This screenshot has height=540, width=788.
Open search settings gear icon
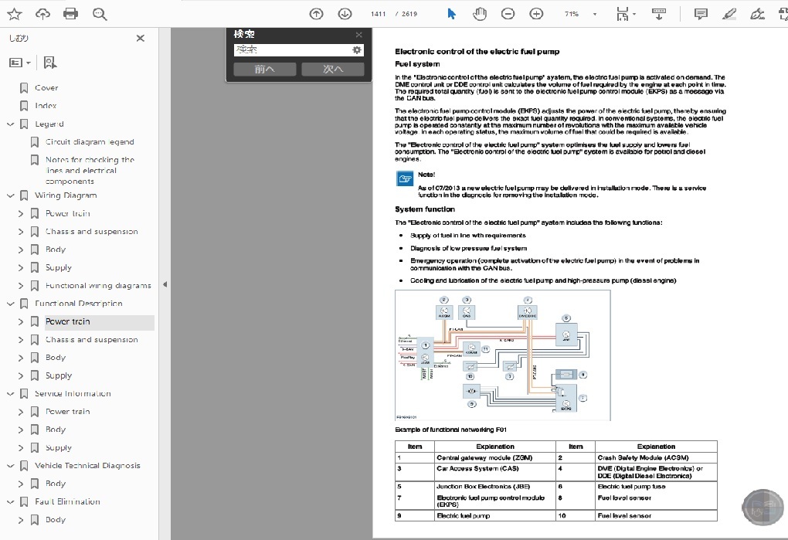(357, 49)
